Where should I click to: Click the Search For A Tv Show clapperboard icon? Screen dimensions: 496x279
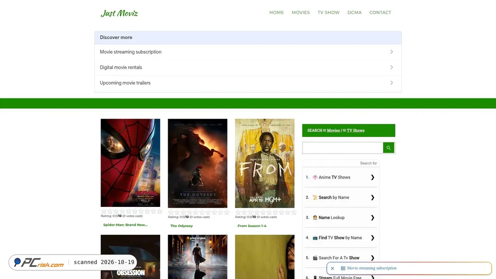point(315,258)
